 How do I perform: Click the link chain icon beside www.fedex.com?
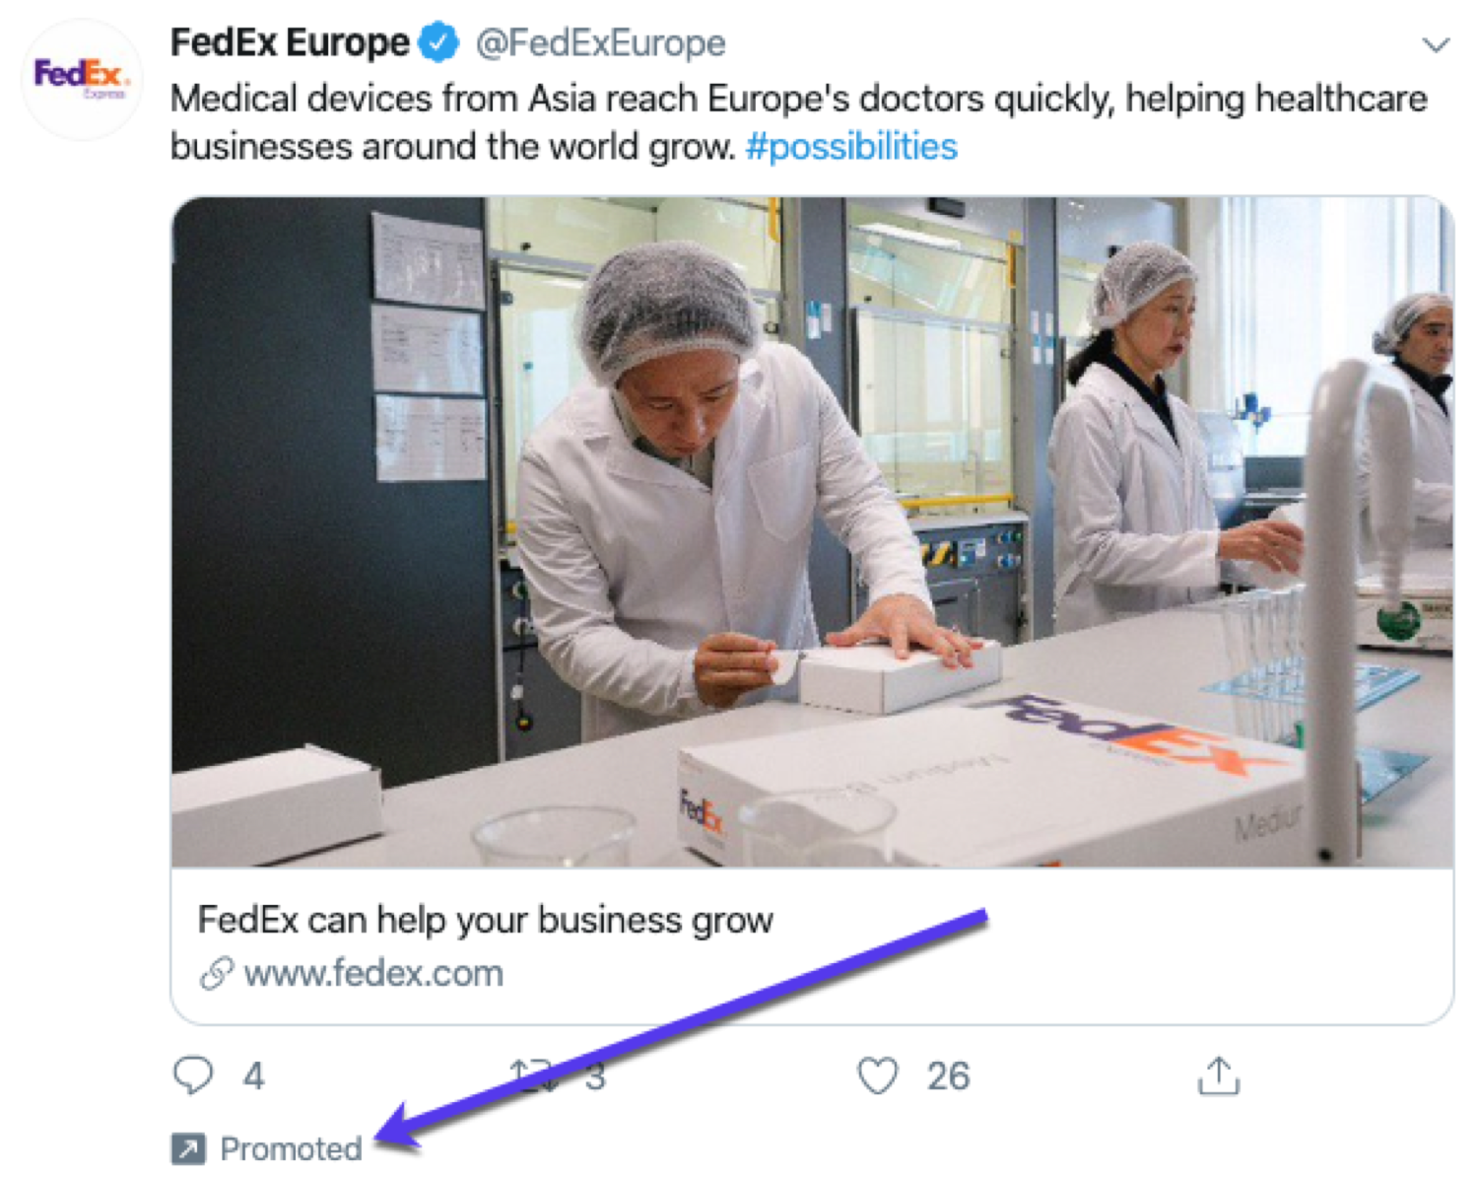coord(217,974)
